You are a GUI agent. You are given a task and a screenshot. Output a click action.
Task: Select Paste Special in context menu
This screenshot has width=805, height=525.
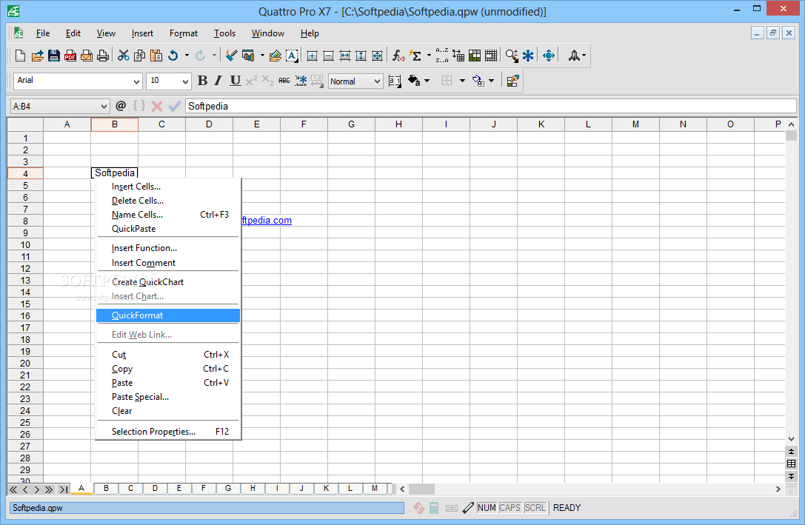point(168,397)
